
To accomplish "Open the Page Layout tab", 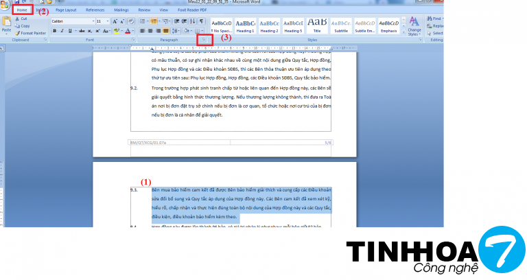I will pyautogui.click(x=67, y=10).
